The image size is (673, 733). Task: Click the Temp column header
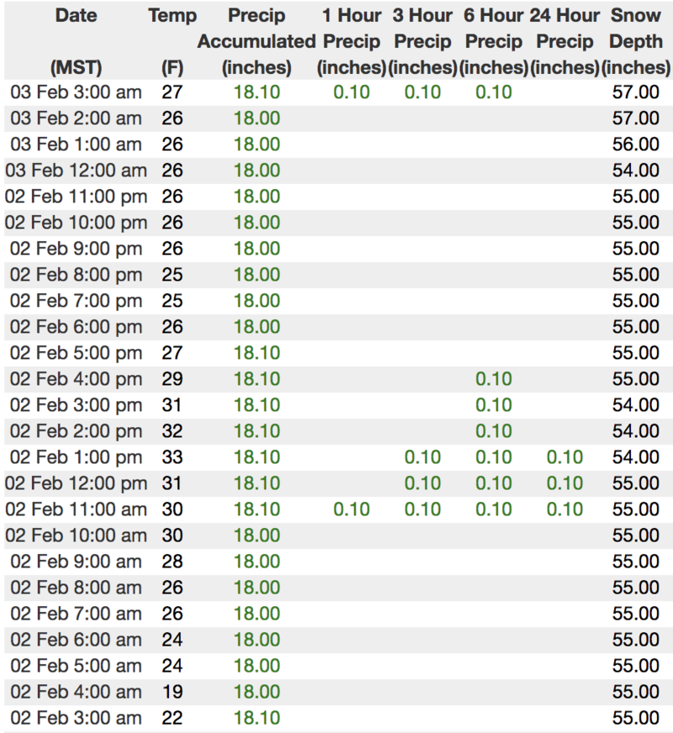pos(172,15)
